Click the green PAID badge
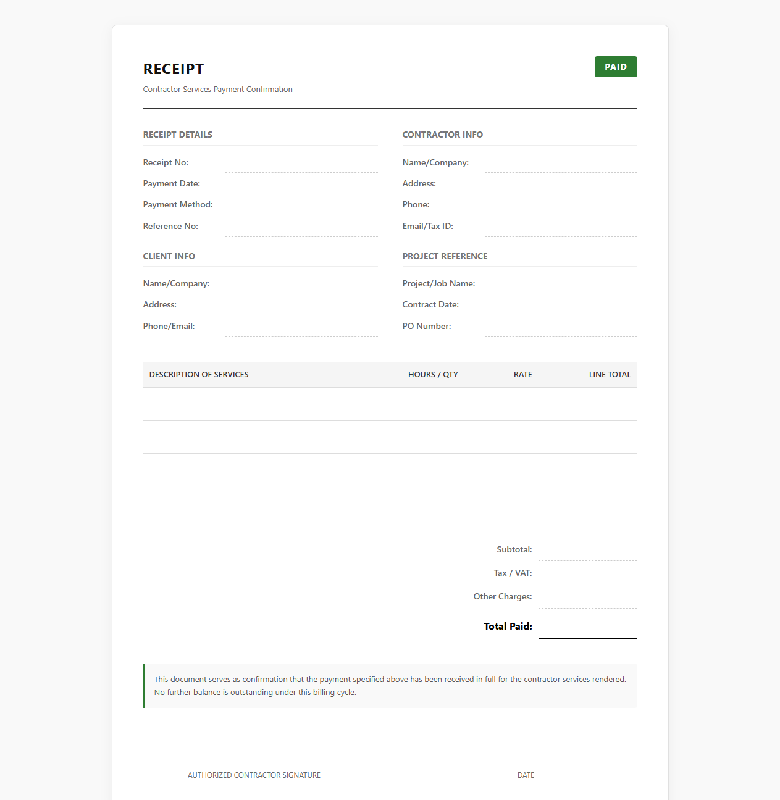 coord(616,67)
